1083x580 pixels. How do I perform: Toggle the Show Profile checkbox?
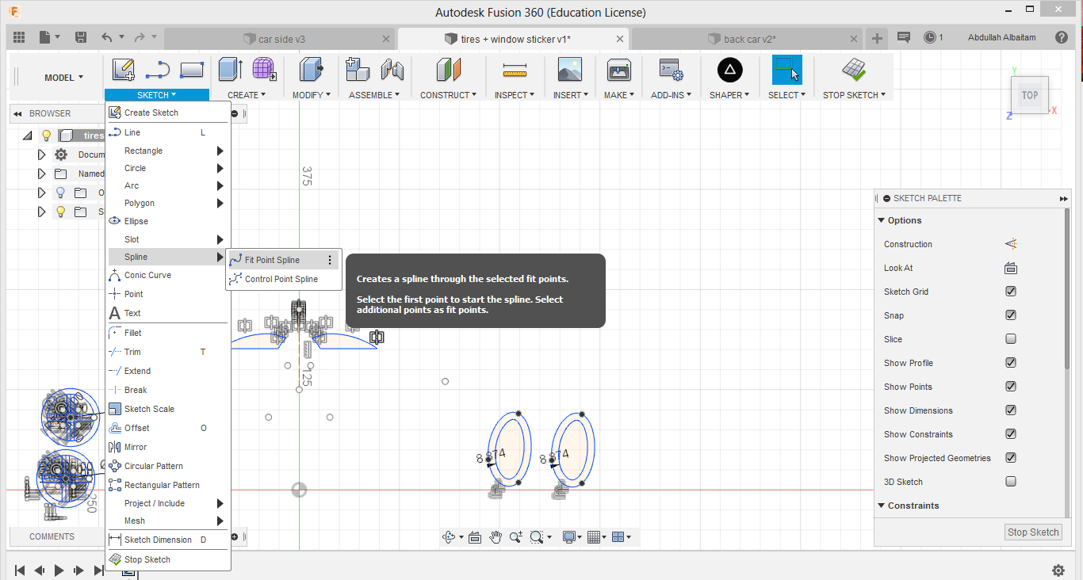[x=1011, y=363]
